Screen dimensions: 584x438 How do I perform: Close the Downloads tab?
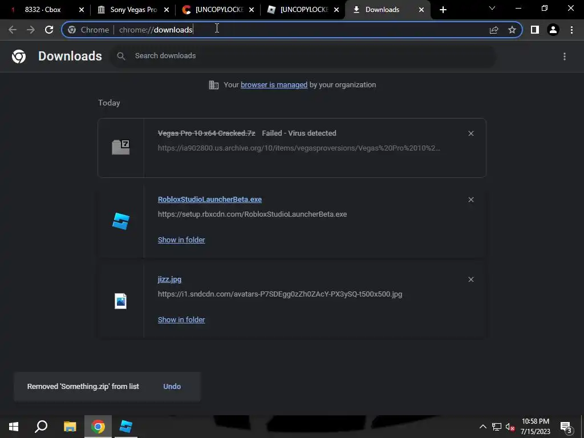(x=421, y=10)
